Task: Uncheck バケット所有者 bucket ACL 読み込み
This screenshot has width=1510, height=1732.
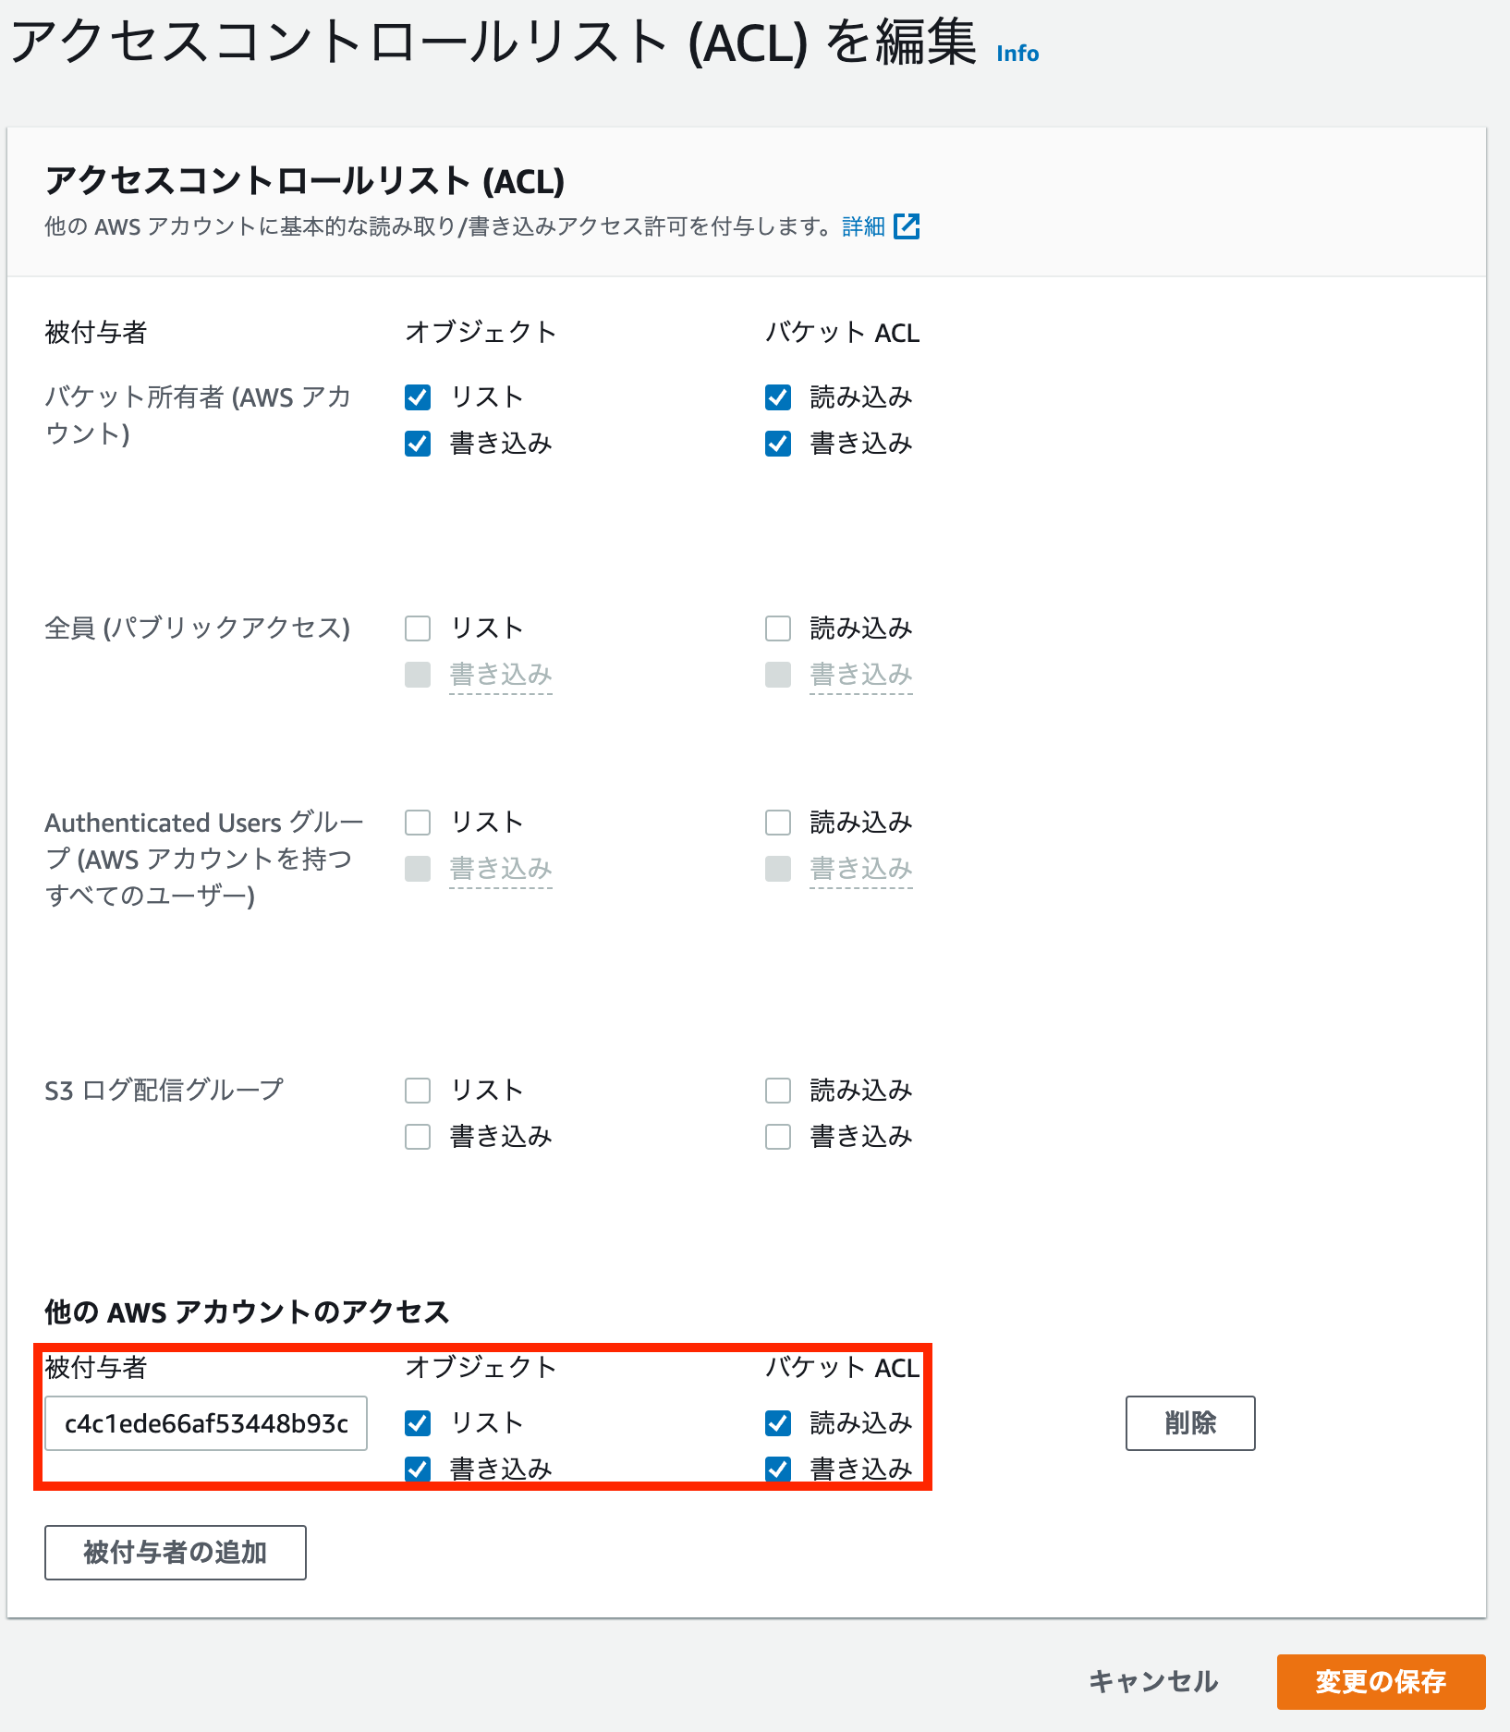Action: (x=776, y=396)
